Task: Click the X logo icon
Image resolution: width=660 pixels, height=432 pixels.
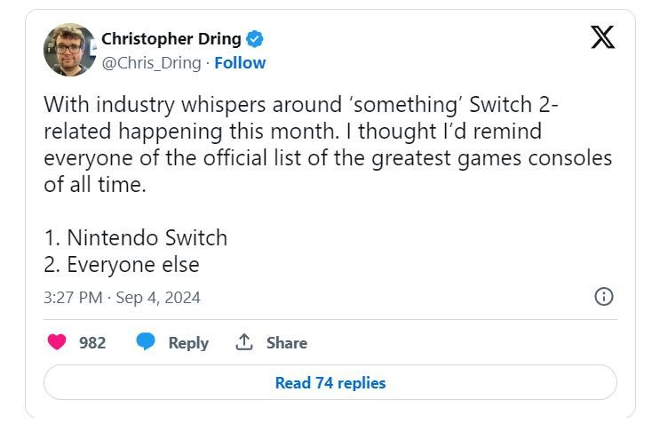Action: click(602, 37)
